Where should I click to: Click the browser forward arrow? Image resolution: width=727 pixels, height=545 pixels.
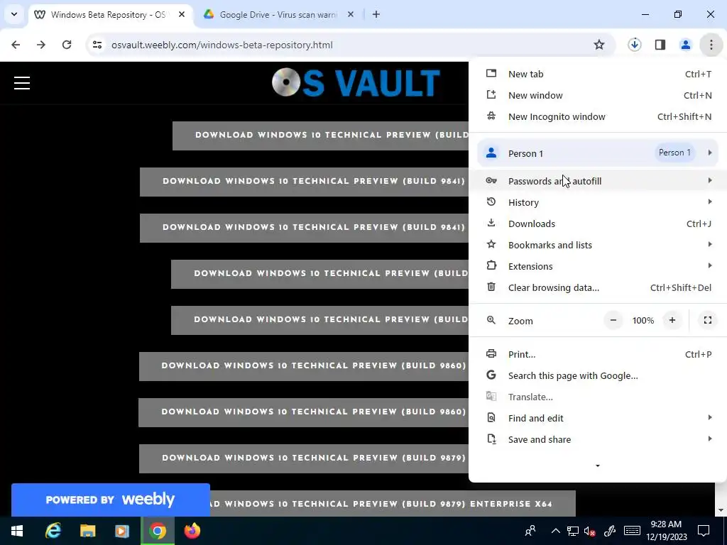pos(41,45)
